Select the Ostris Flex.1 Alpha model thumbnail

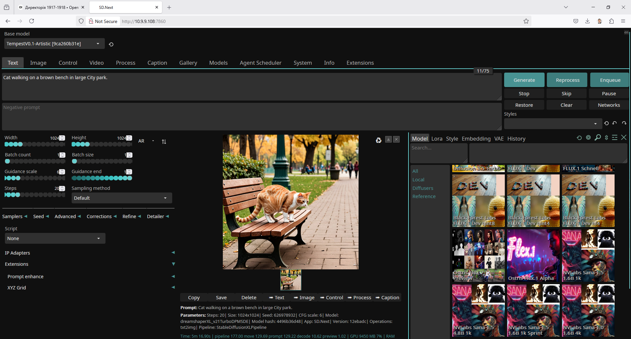click(x=533, y=256)
